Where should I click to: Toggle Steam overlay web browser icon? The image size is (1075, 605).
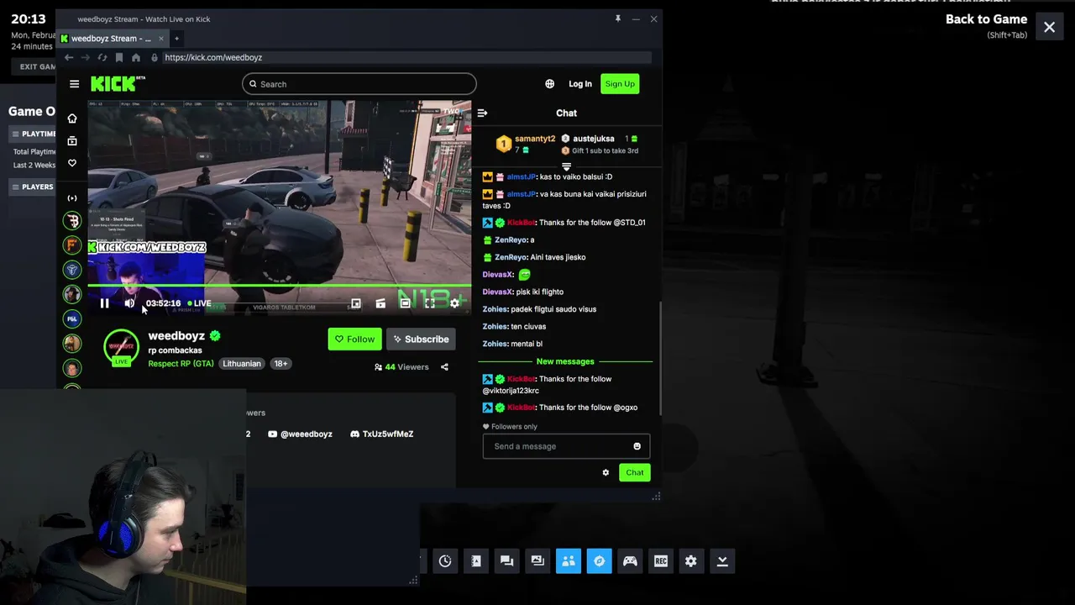click(x=599, y=561)
